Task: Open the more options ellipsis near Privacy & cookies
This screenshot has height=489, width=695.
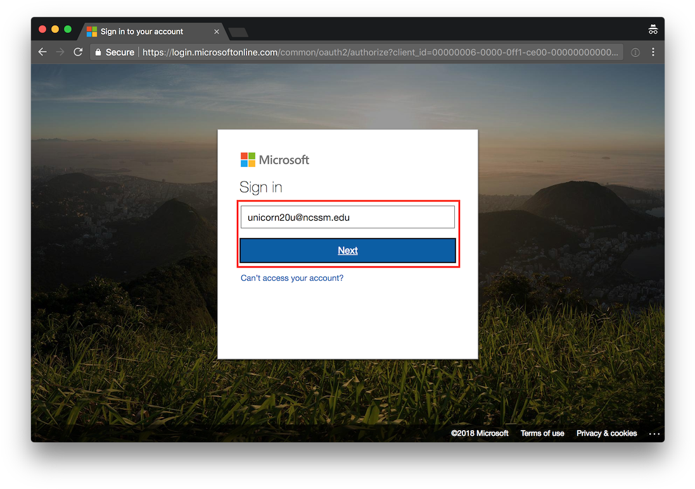Action: [654, 433]
